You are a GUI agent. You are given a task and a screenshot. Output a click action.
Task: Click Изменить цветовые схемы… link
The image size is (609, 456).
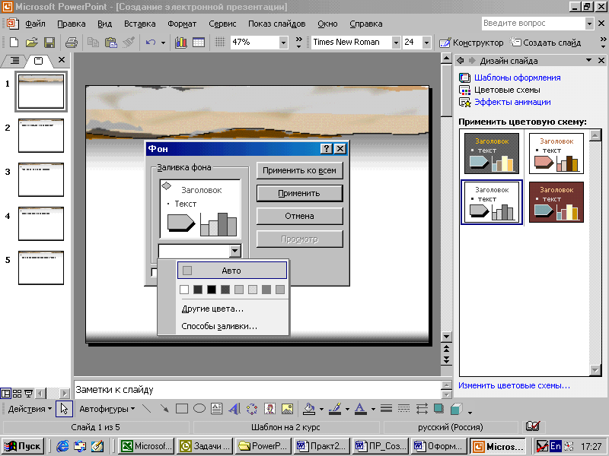pos(514,385)
